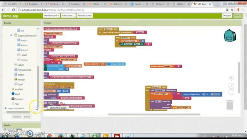Viewport: 247px width, 139px height.
Task: Click the workspace vertical scrollbar
Action: click(x=239, y=77)
